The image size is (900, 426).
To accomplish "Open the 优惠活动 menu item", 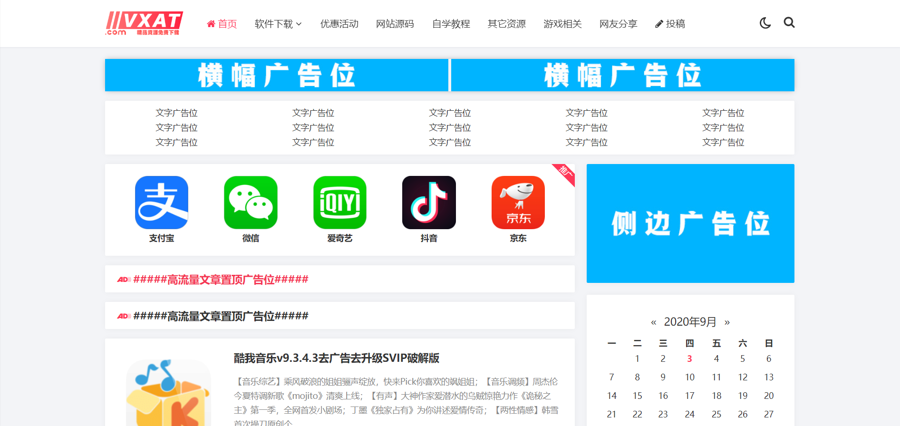I will (x=339, y=24).
